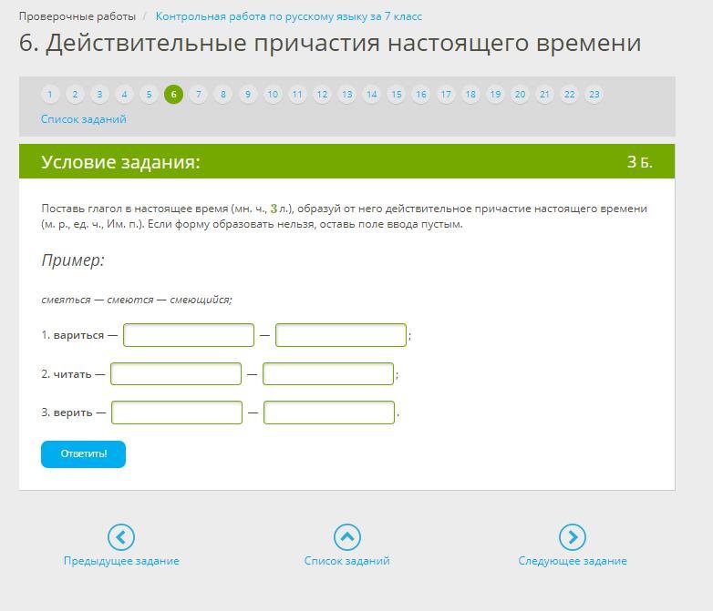Go to task number 20
This screenshot has height=611, width=713.
(520, 95)
